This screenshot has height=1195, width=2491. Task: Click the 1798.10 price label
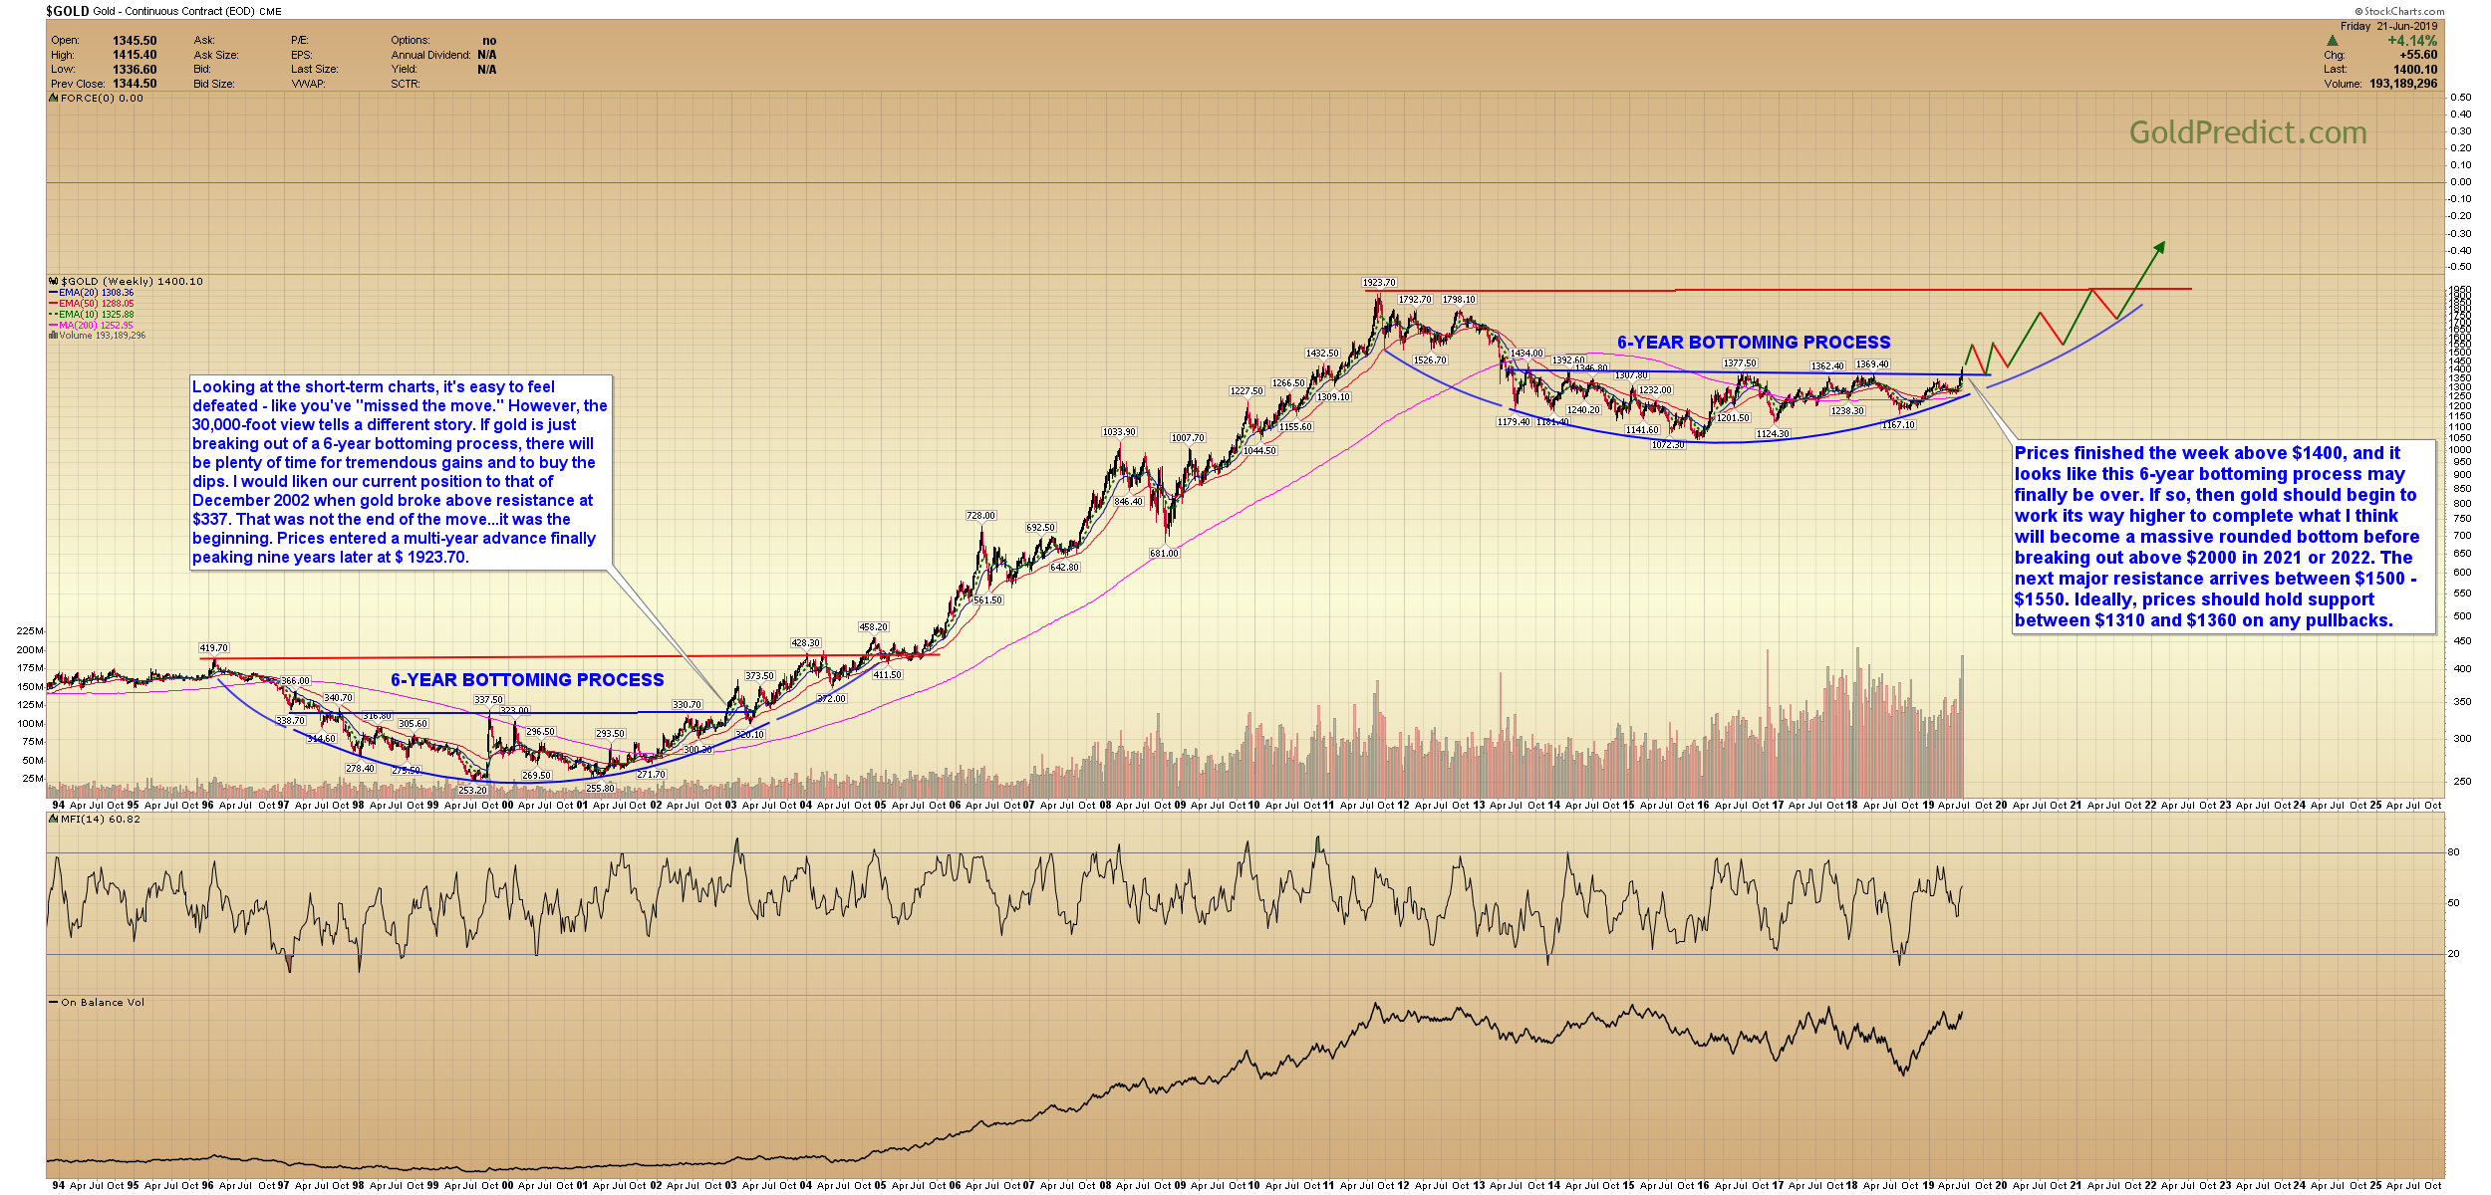[x=1459, y=300]
